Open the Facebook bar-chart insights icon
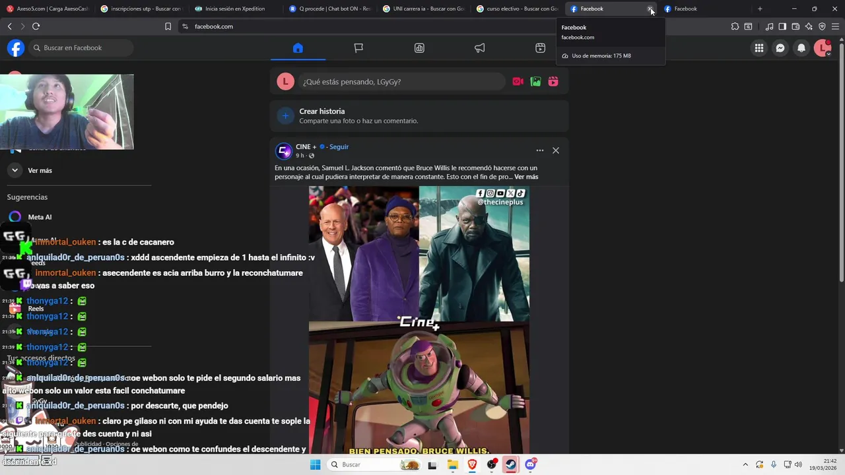Image resolution: width=845 pixels, height=475 pixels. click(419, 48)
